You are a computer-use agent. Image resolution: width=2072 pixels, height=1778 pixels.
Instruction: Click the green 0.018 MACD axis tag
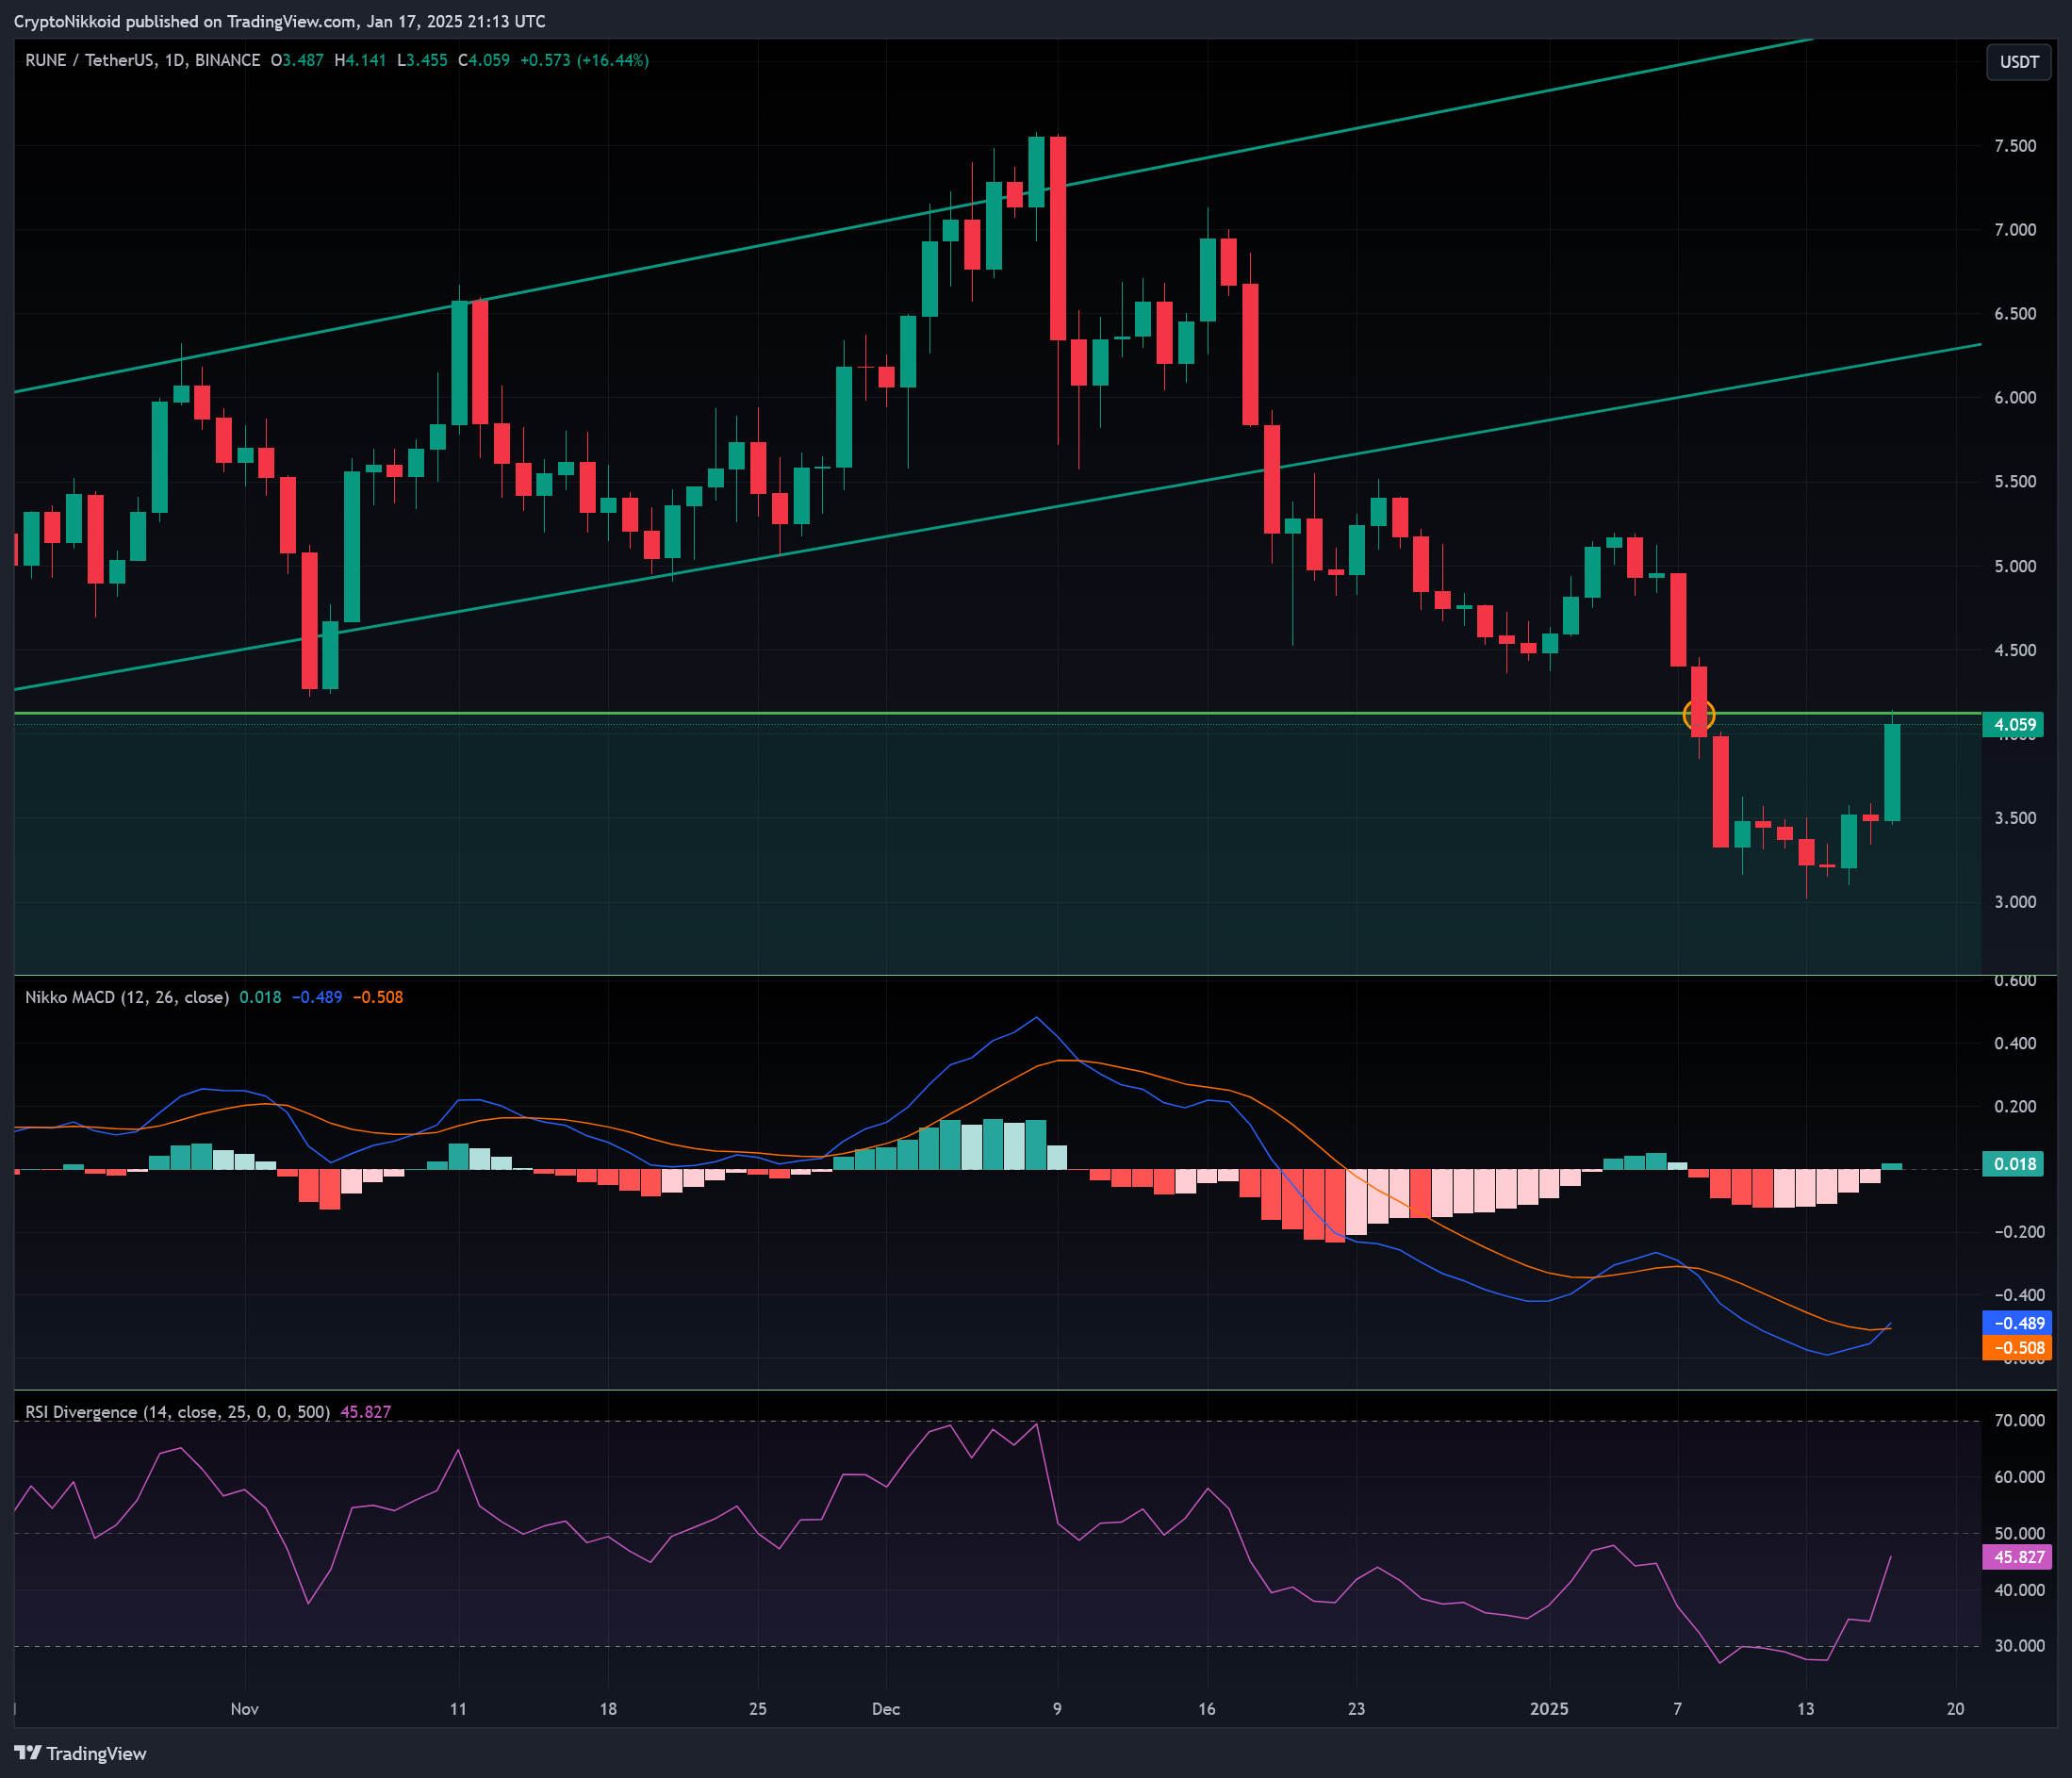2013,1164
